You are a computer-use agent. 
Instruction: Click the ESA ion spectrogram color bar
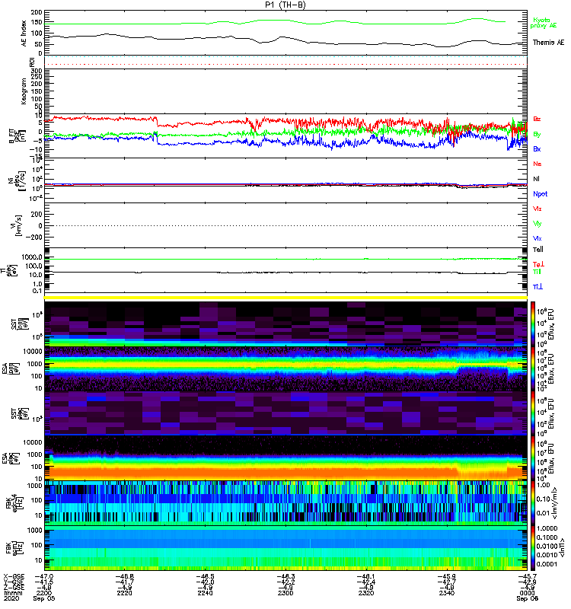(x=532, y=368)
